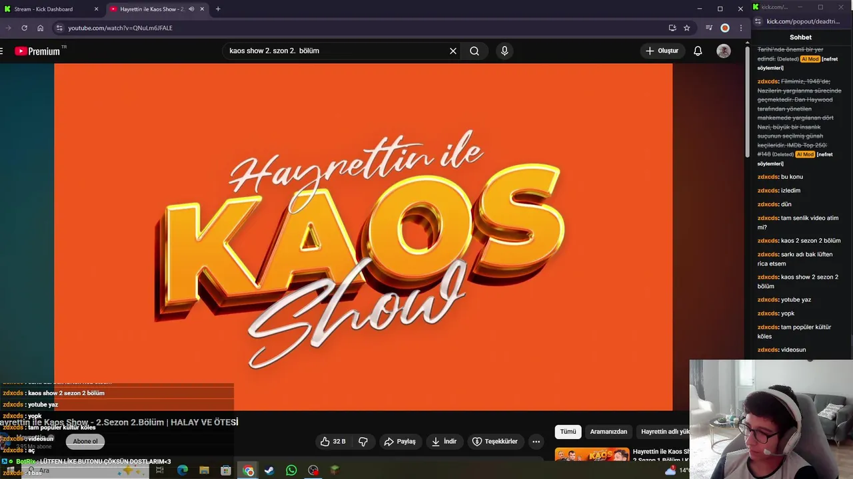This screenshot has width=853, height=479.
Task: Select the Tümü filter chip
Action: pyautogui.click(x=568, y=432)
